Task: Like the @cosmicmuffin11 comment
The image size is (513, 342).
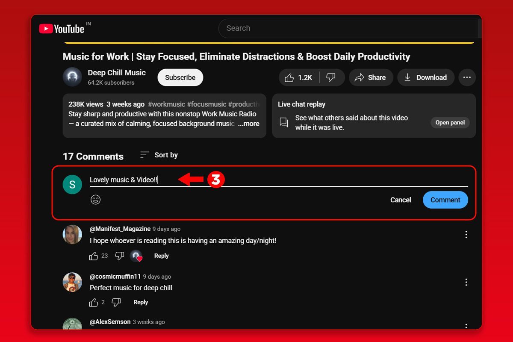Action: (94, 303)
